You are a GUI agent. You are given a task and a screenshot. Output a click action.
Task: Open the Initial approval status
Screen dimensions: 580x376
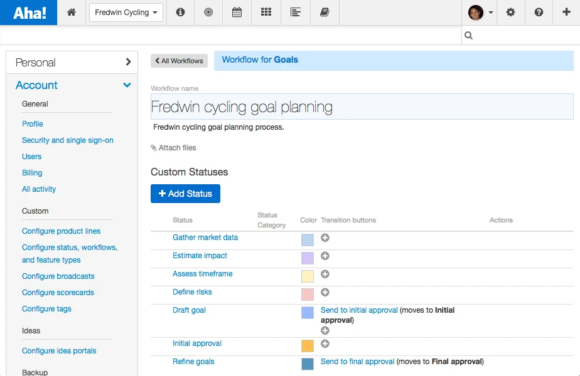tap(197, 343)
